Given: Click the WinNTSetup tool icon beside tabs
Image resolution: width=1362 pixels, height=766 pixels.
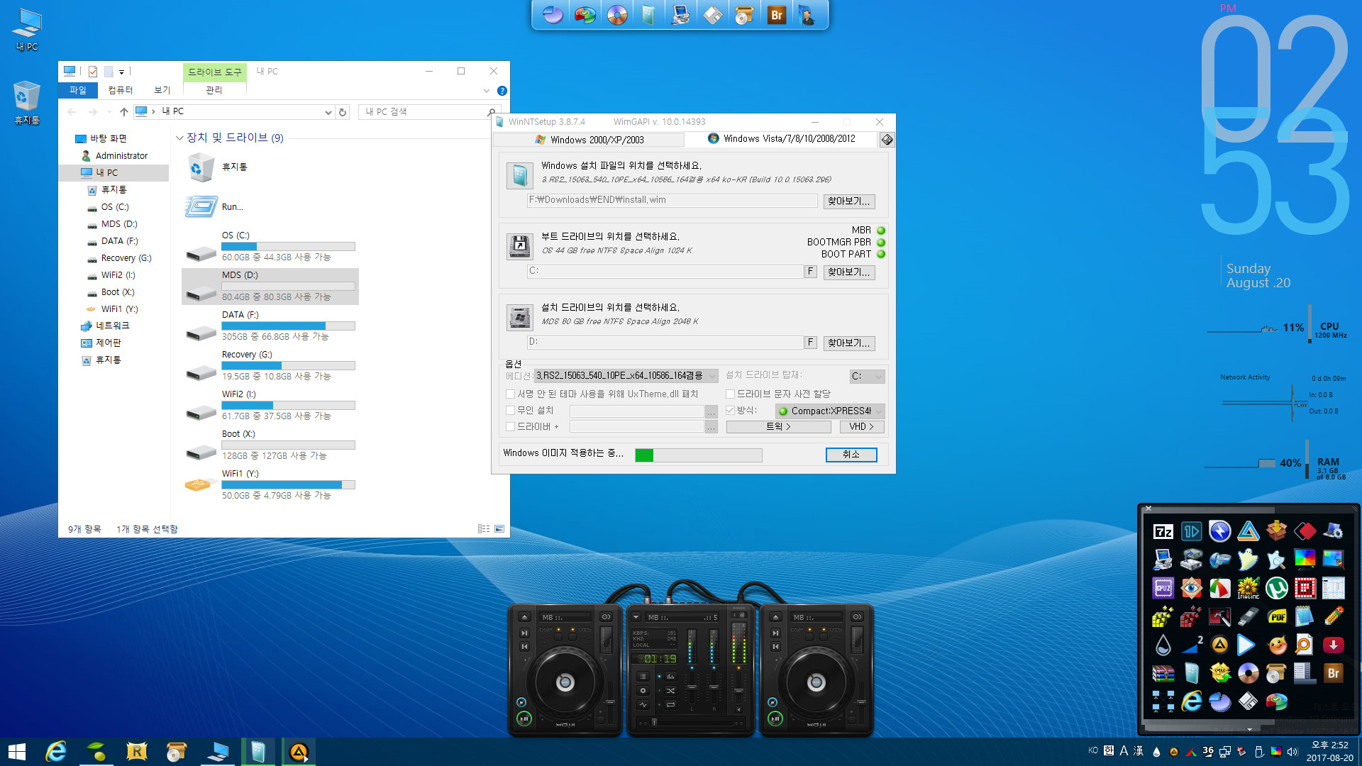Looking at the screenshot, I should click(887, 140).
